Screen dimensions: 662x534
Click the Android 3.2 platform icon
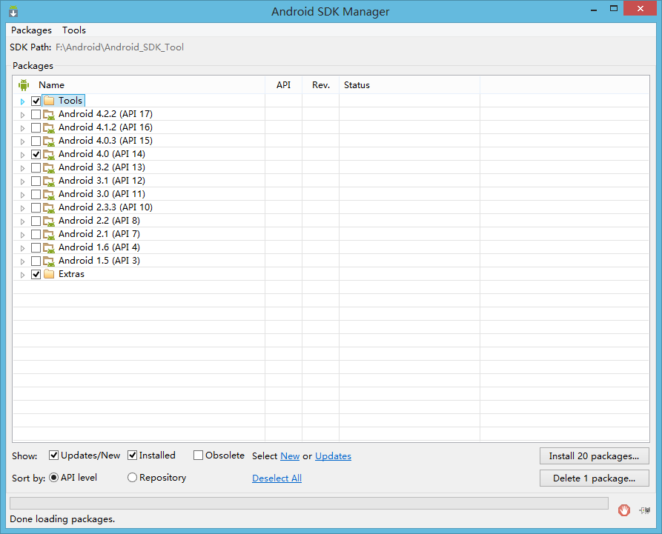(x=49, y=168)
